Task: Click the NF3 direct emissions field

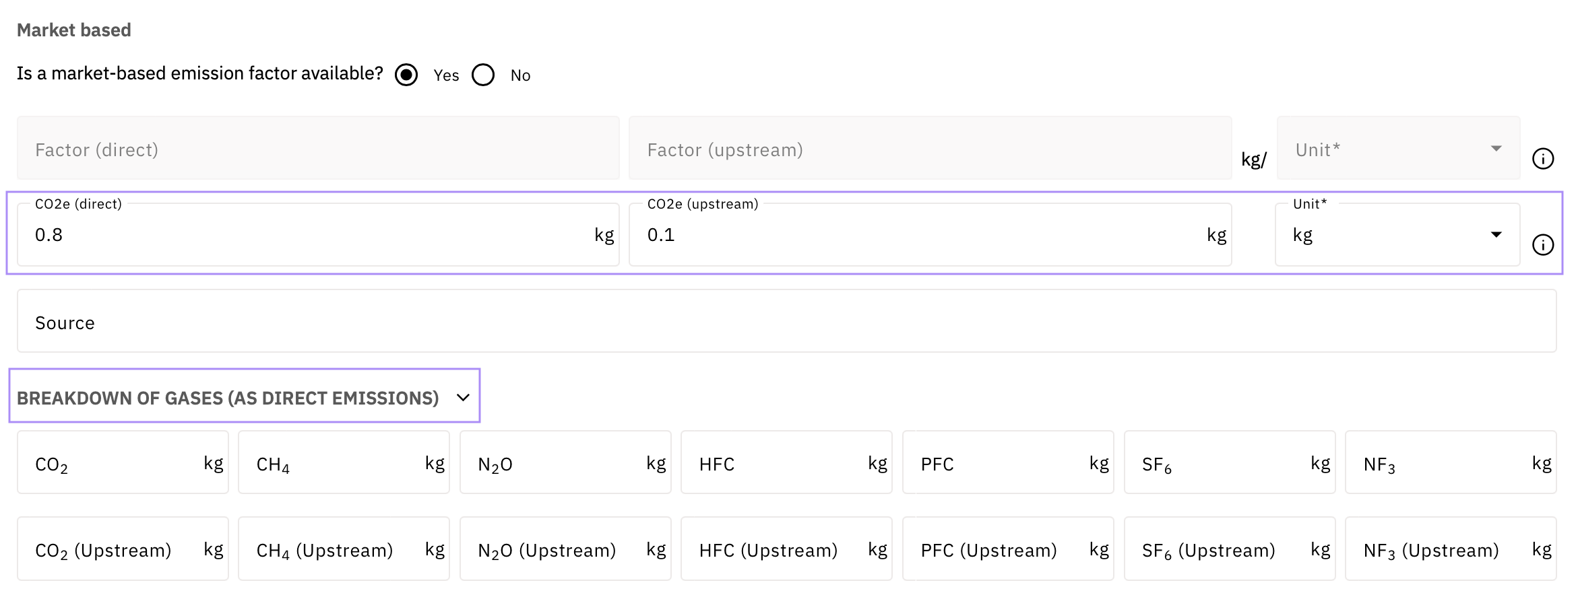Action: 1444,463
